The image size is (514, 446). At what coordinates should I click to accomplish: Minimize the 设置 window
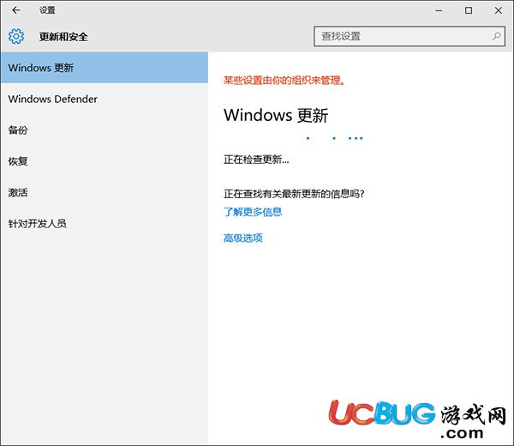point(439,10)
